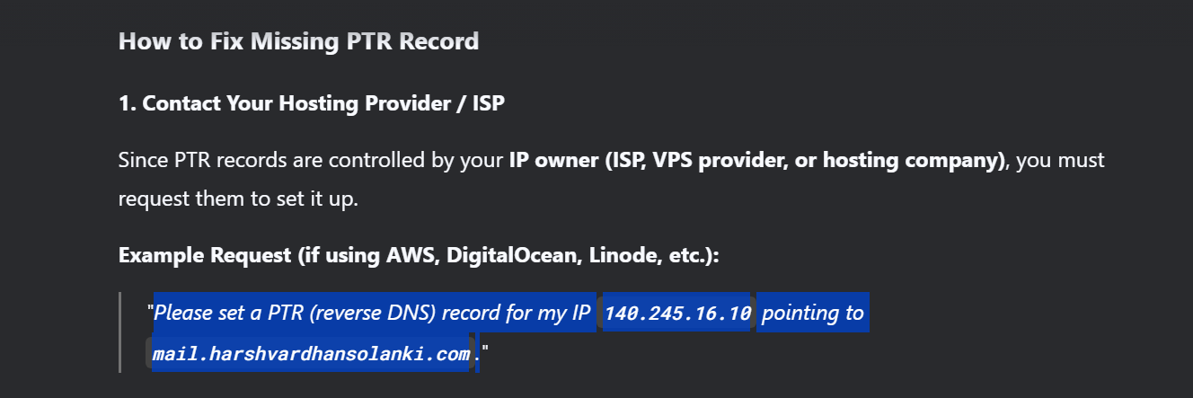Click the "How to Fix Missing PTR Record" heading
Image resolution: width=1193 pixels, height=398 pixels.
tap(298, 41)
